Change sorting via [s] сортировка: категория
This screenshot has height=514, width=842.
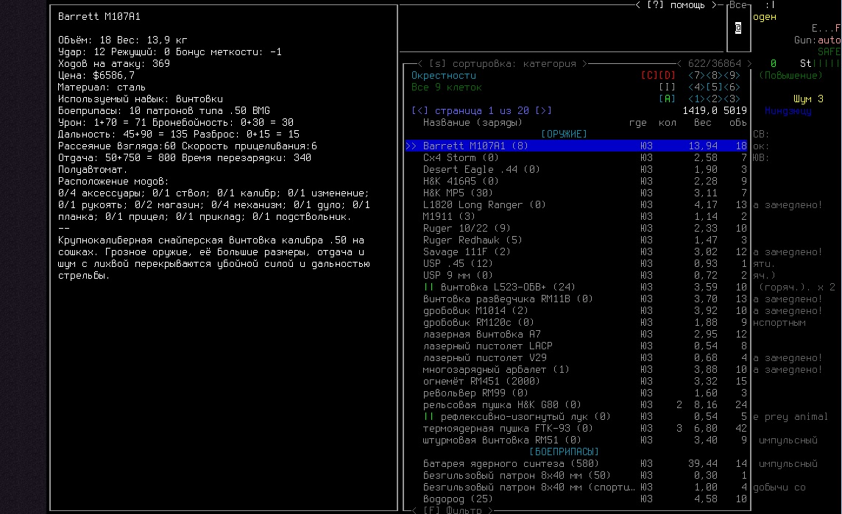tap(501, 64)
